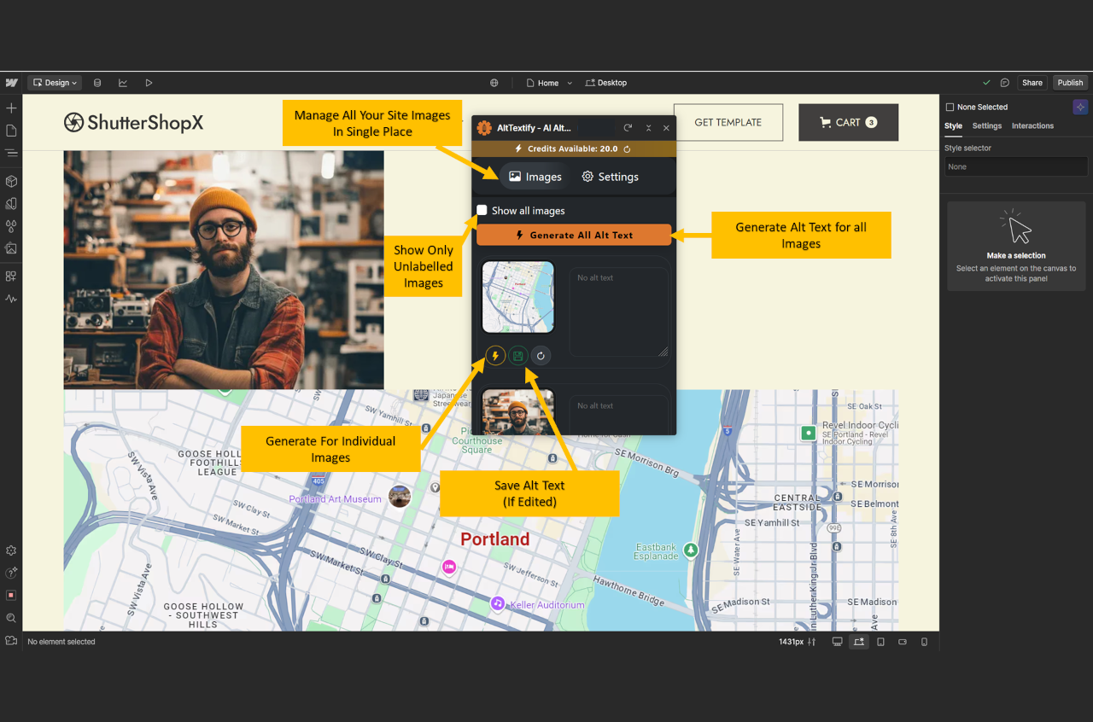Open the CART button
The height and width of the screenshot is (722, 1093).
pos(848,122)
